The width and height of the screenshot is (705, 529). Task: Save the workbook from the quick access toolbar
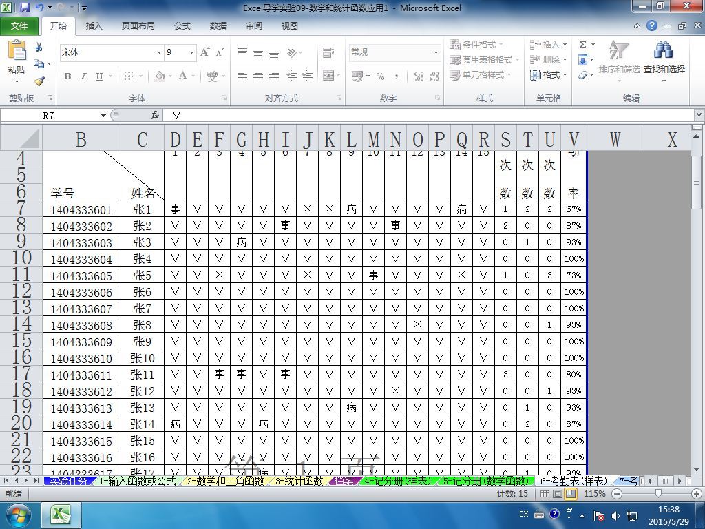tap(25, 8)
